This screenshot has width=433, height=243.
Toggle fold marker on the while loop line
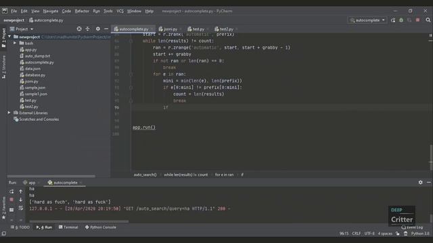pos(131,40)
